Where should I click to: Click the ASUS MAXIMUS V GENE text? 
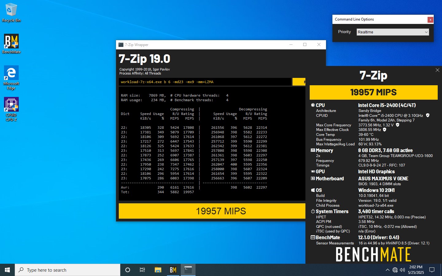coord(383,178)
